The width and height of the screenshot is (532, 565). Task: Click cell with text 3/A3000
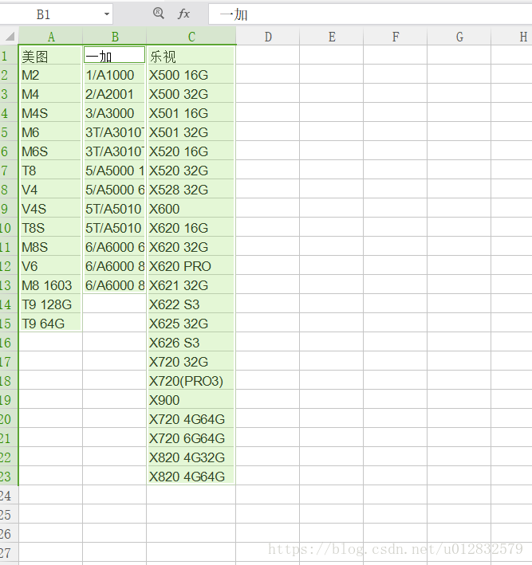(115, 113)
